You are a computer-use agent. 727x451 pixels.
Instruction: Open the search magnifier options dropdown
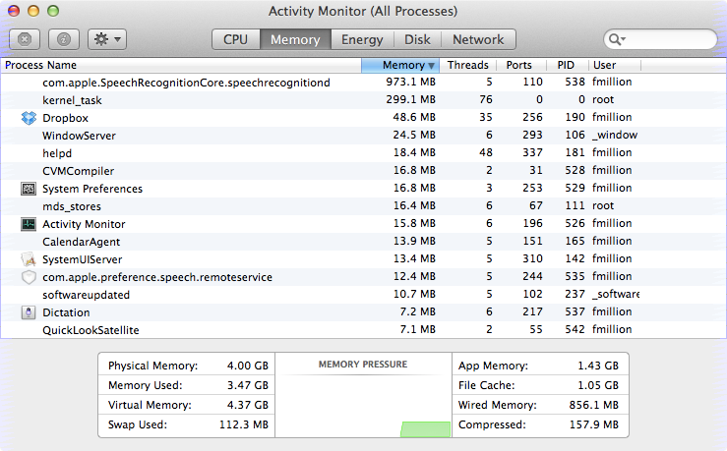pos(618,39)
